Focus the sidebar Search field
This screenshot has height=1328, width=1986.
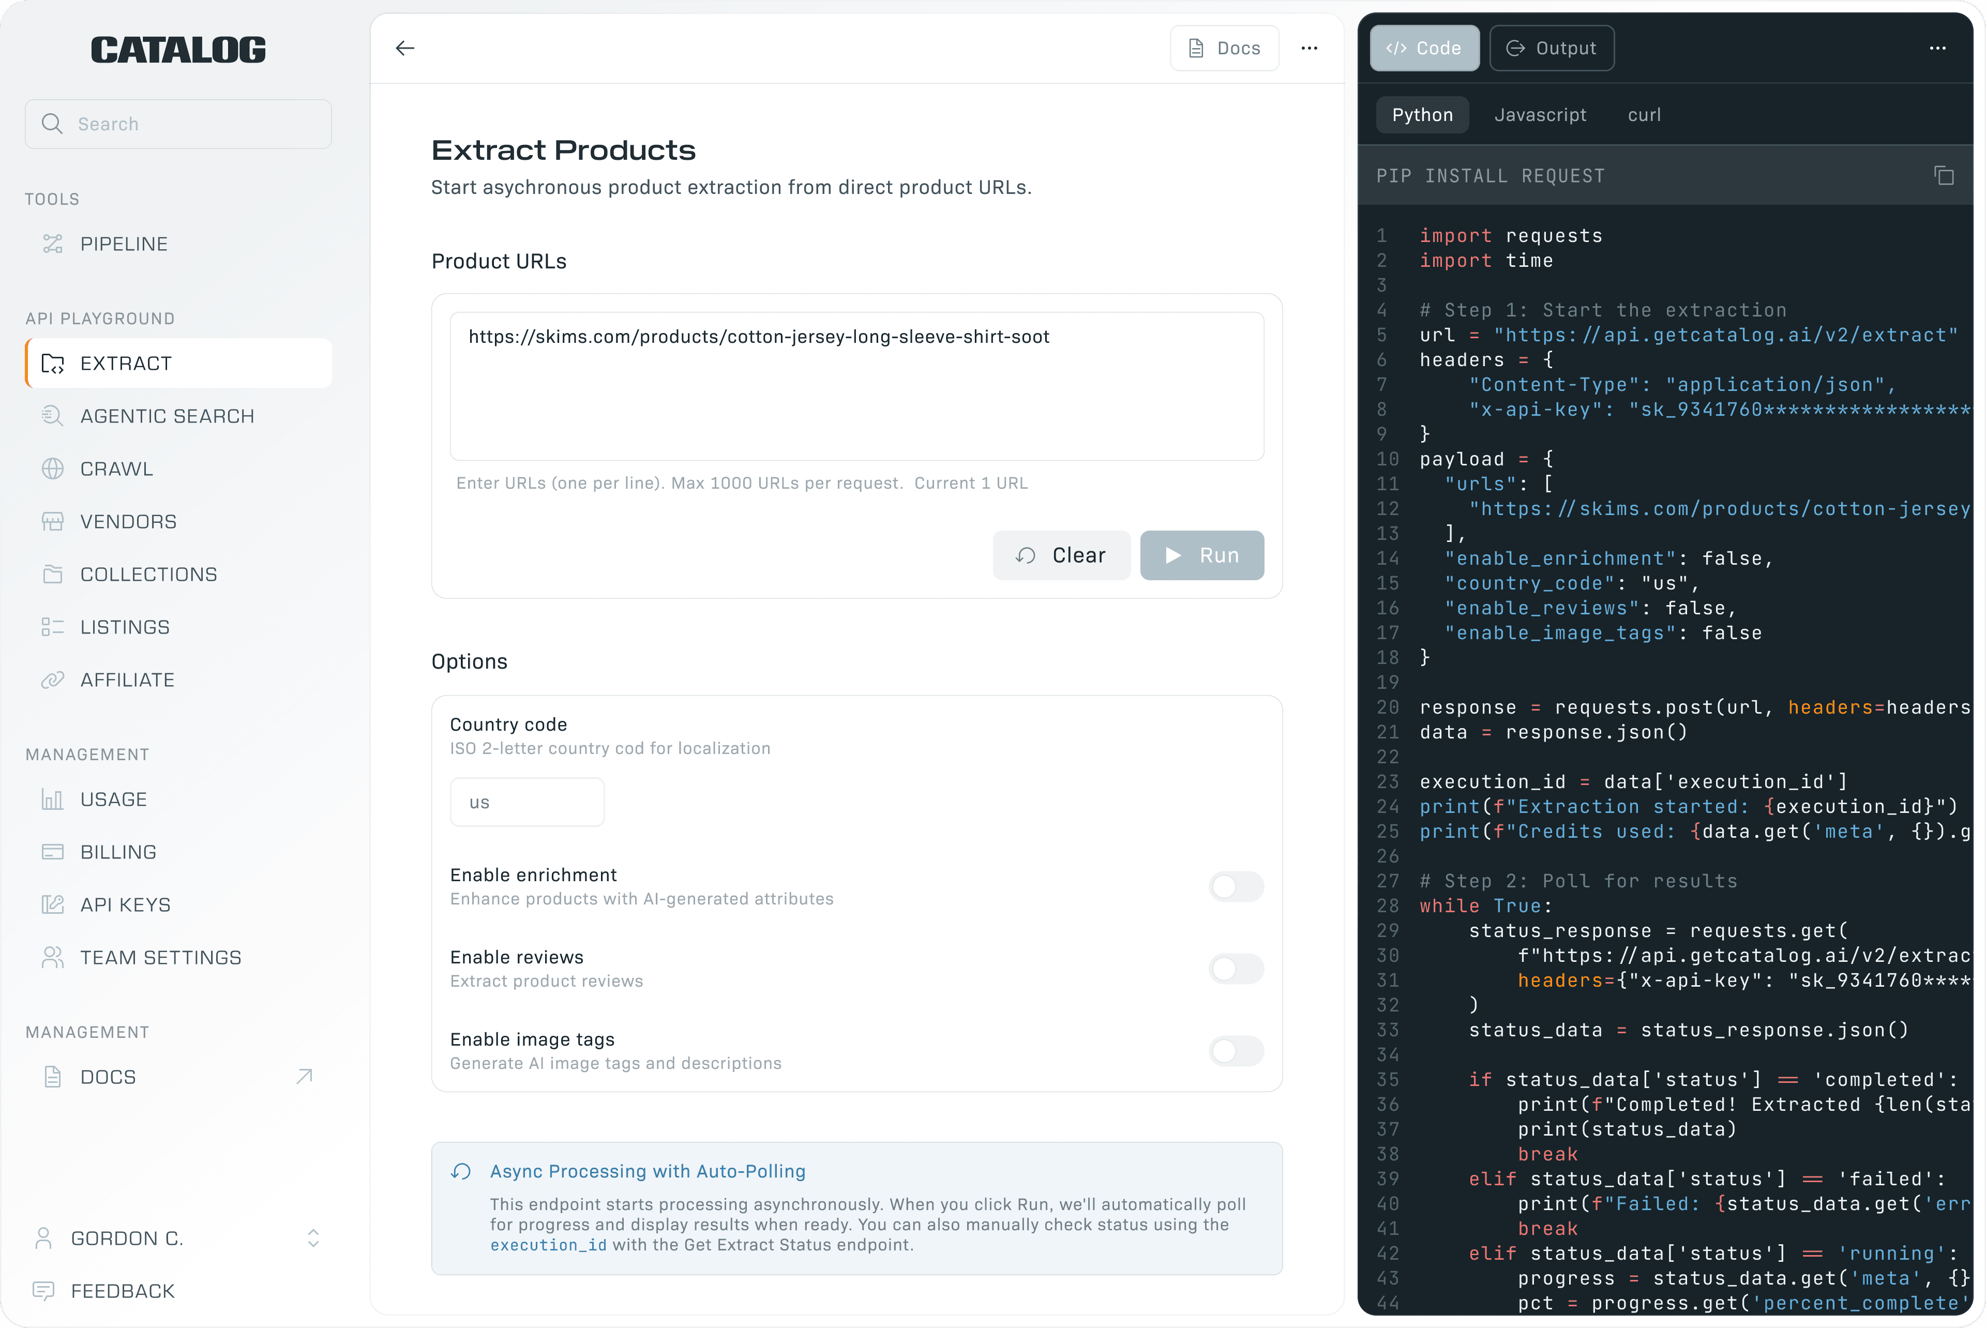[x=178, y=124]
